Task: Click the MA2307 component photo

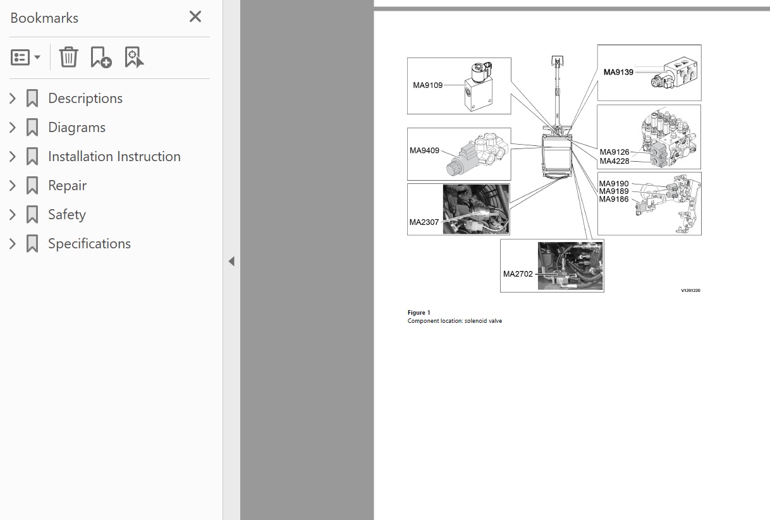Action: tap(475, 209)
